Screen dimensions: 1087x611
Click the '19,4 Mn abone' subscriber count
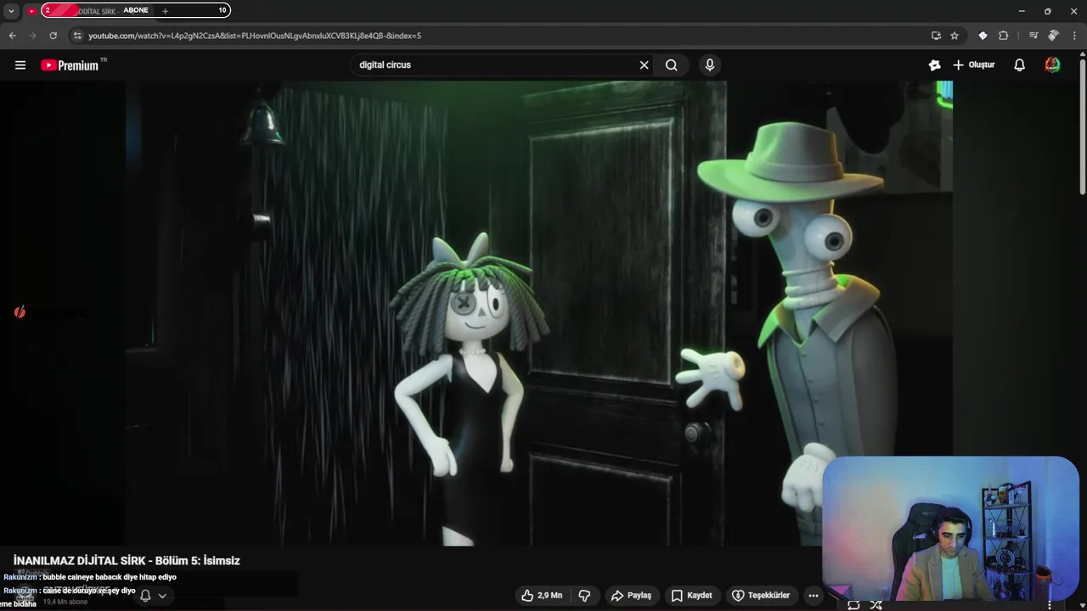65,603
